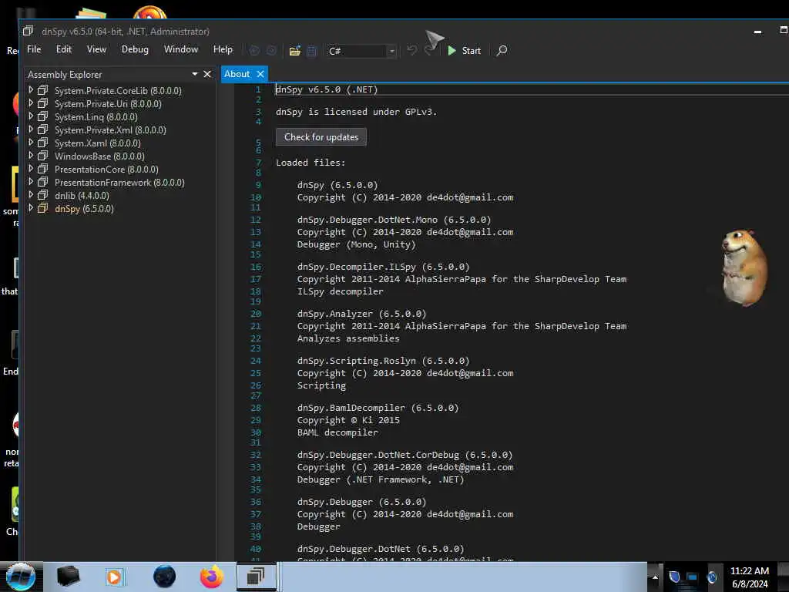Image resolution: width=789 pixels, height=592 pixels.
Task: Open the Windows Start menu orb
Action: [21, 577]
